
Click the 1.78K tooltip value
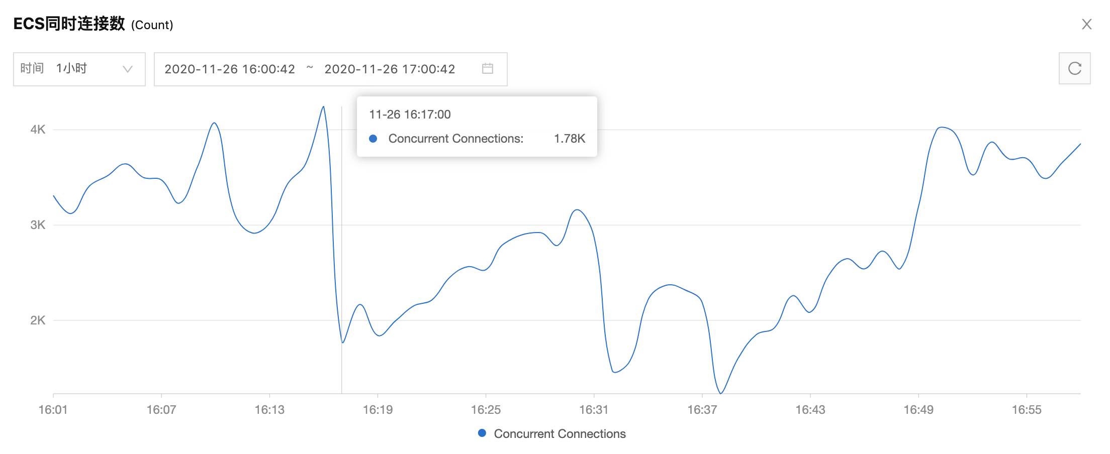point(570,139)
